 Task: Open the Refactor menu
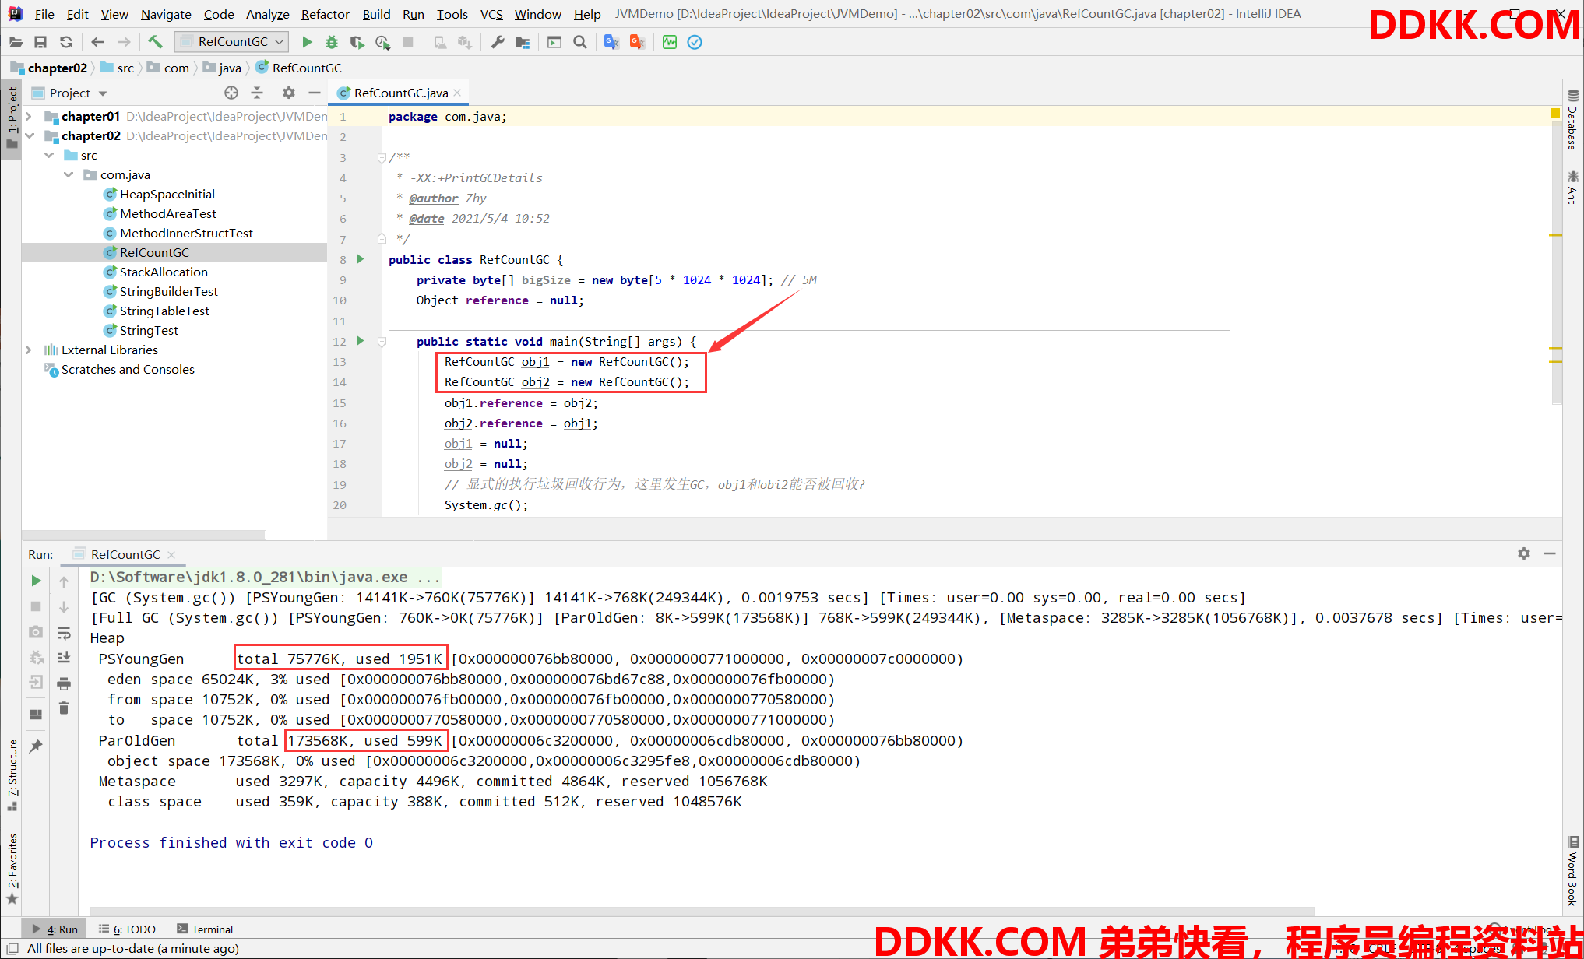coord(326,14)
